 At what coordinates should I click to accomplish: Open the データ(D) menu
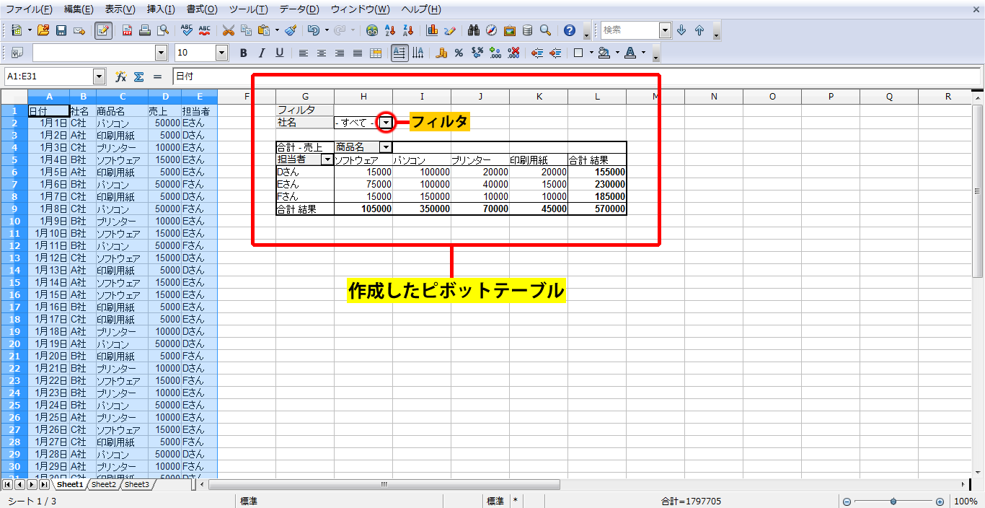tap(299, 9)
